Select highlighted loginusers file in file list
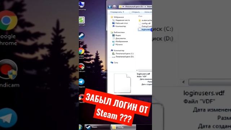Screen dimensions: 231x130 (x=145, y=30)
